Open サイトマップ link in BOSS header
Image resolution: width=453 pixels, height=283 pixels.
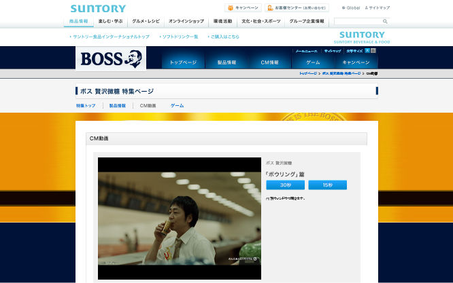pos(333,51)
